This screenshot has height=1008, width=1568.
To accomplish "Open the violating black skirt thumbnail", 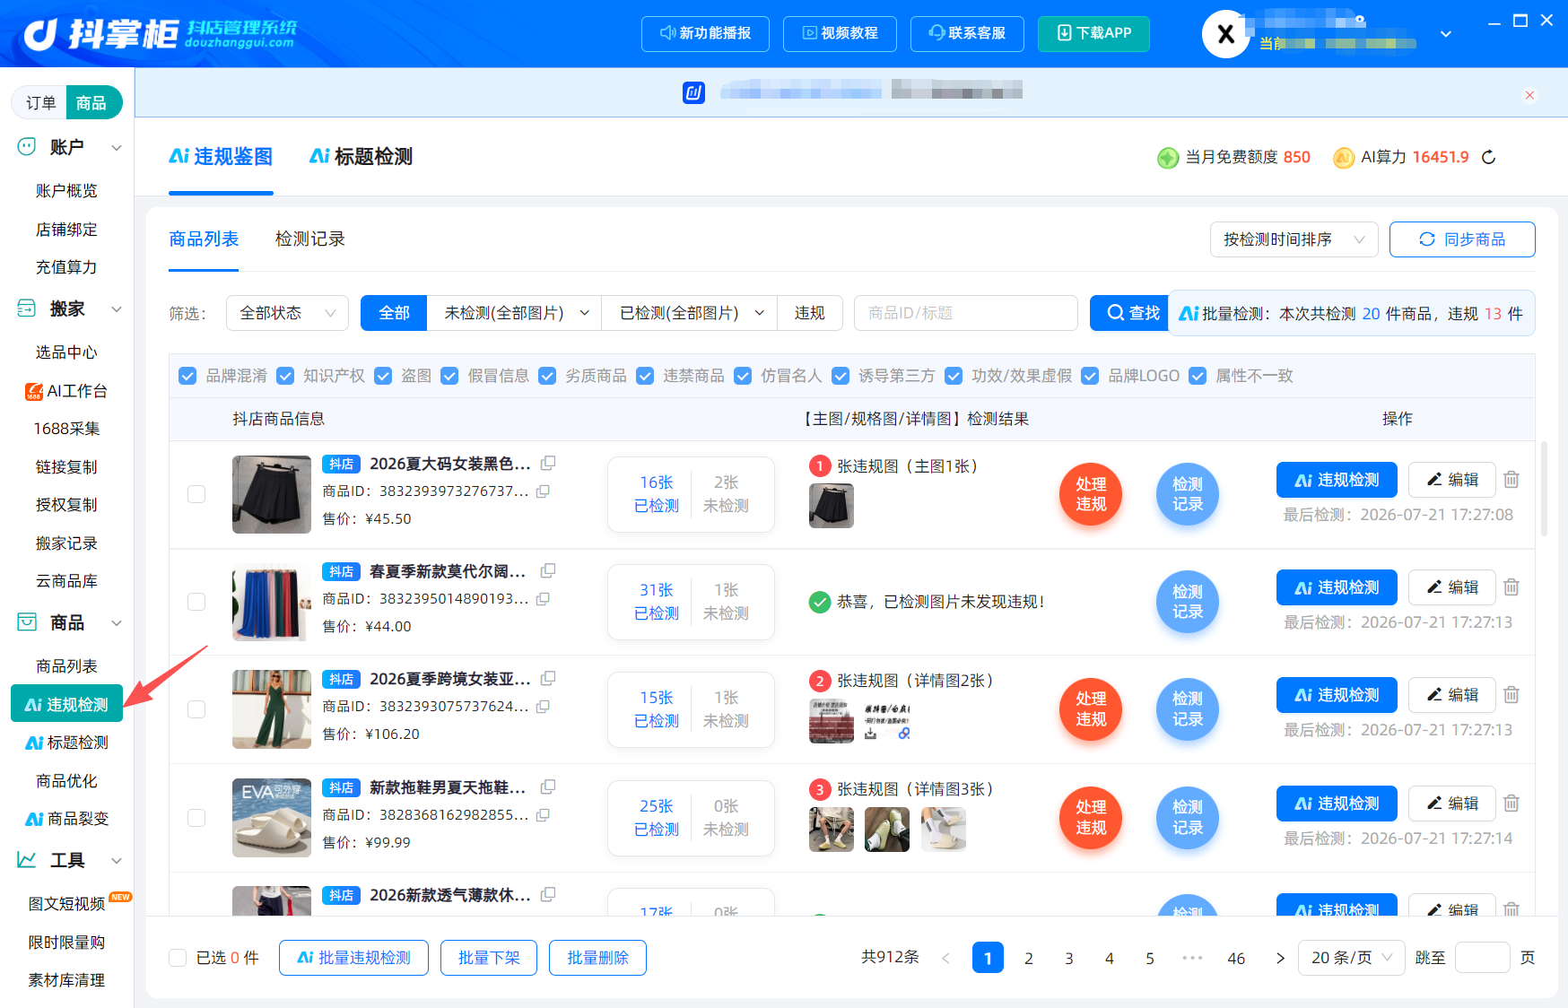I will (832, 506).
